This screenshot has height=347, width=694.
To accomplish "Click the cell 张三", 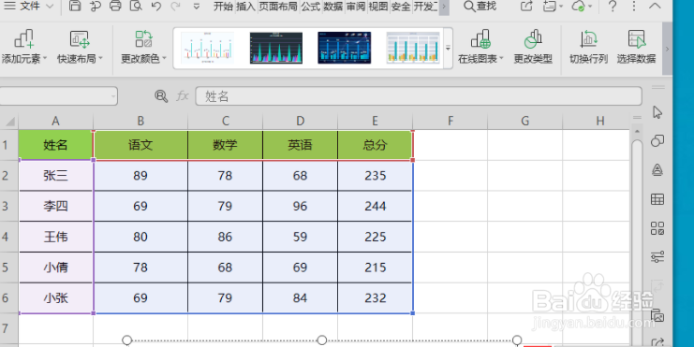I will coord(56,176).
